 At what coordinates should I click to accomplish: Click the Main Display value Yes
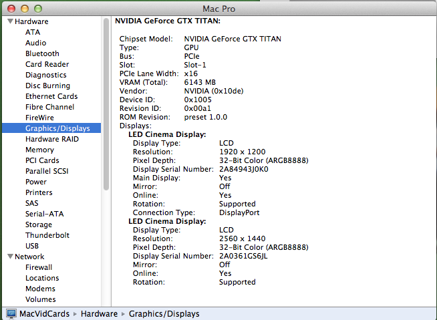[x=225, y=178]
